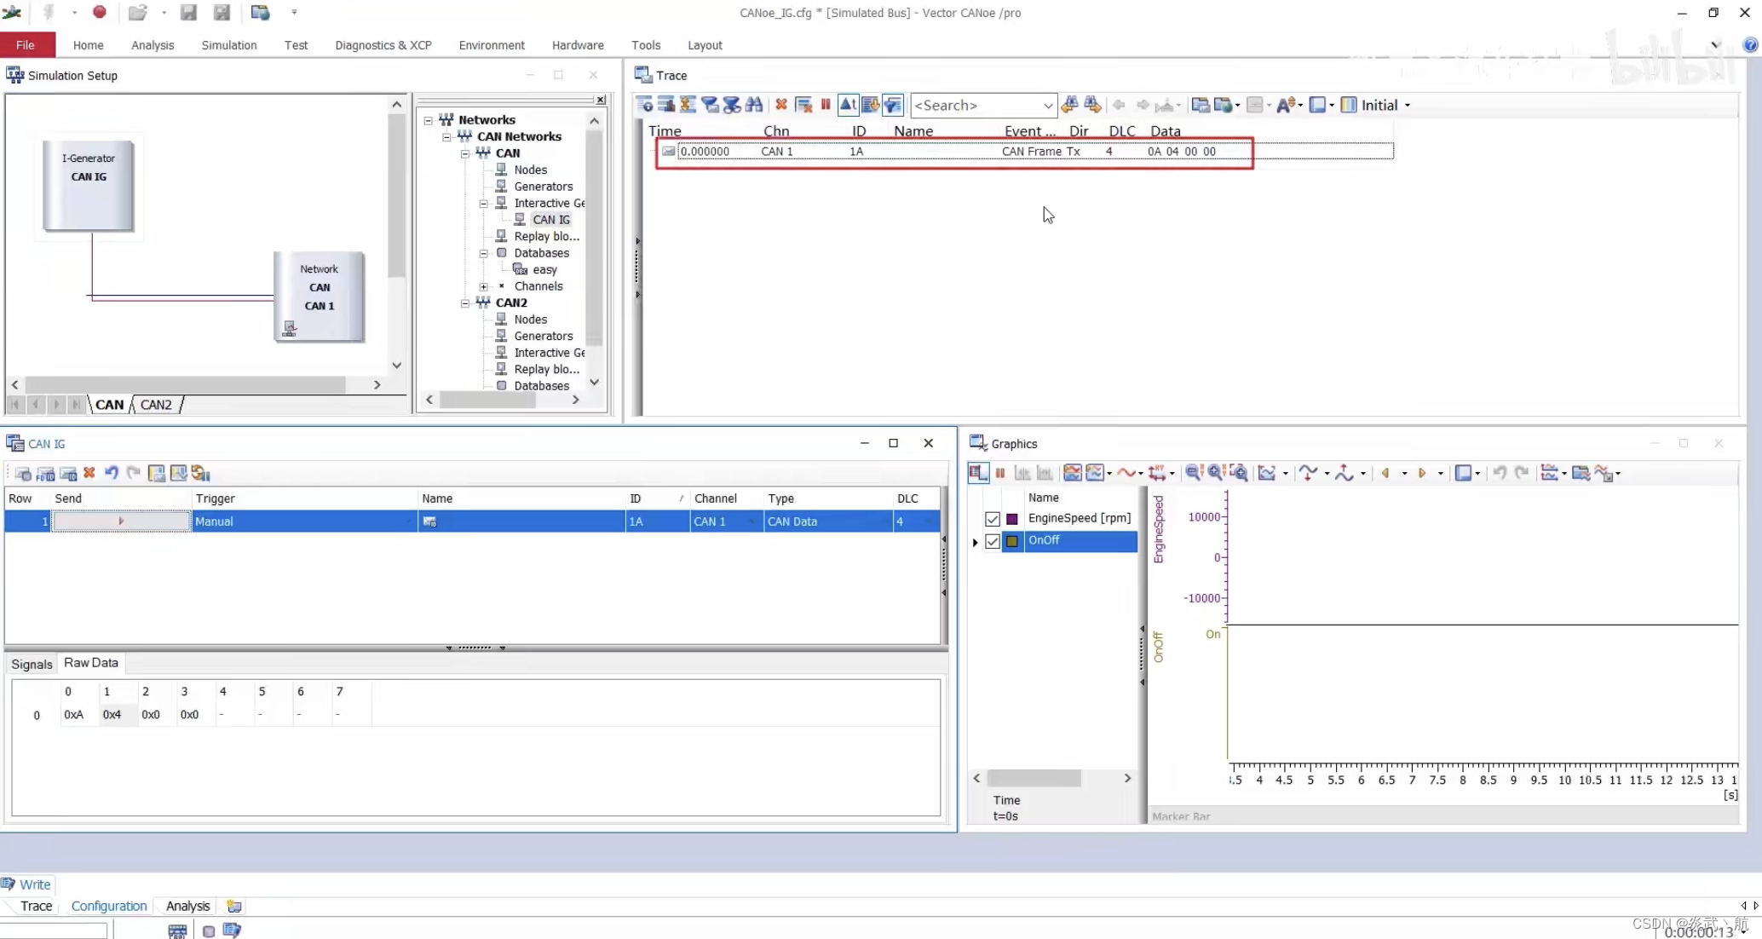
Task: Click the binoculars find icon in Trace toolbar
Action: pos(754,105)
